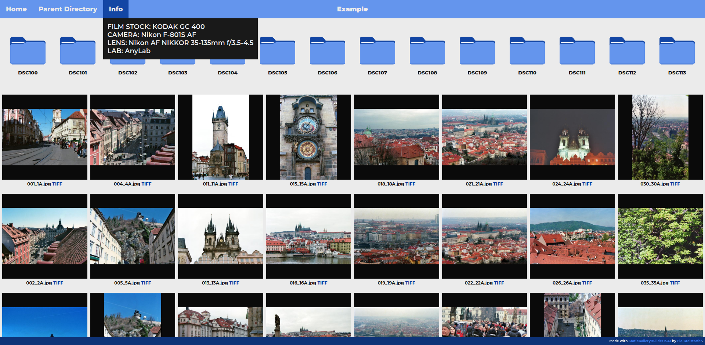Screen dimensions: 705x345
Task: Open the DSC105 folder
Action: point(278,51)
